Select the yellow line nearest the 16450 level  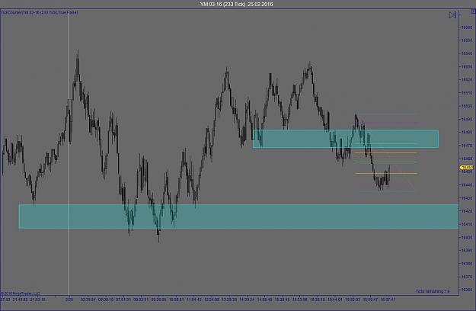(x=385, y=174)
